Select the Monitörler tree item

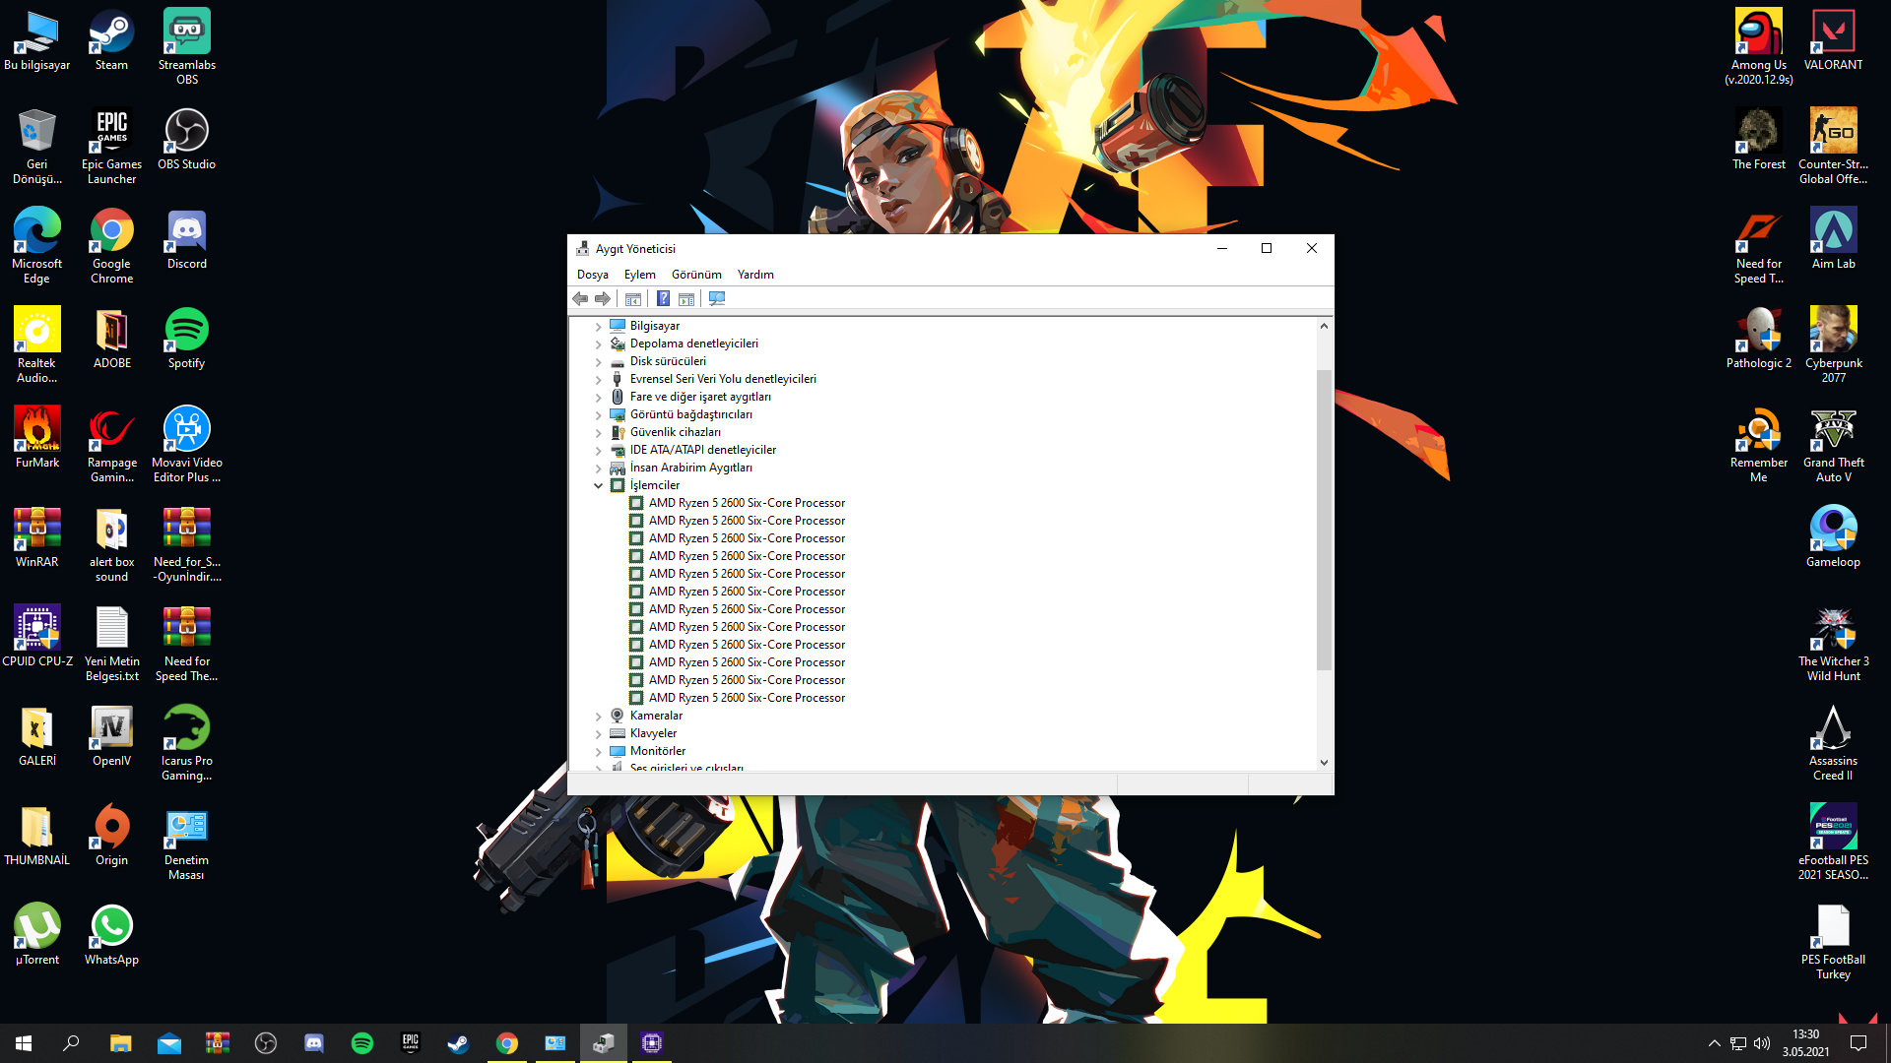[657, 751]
